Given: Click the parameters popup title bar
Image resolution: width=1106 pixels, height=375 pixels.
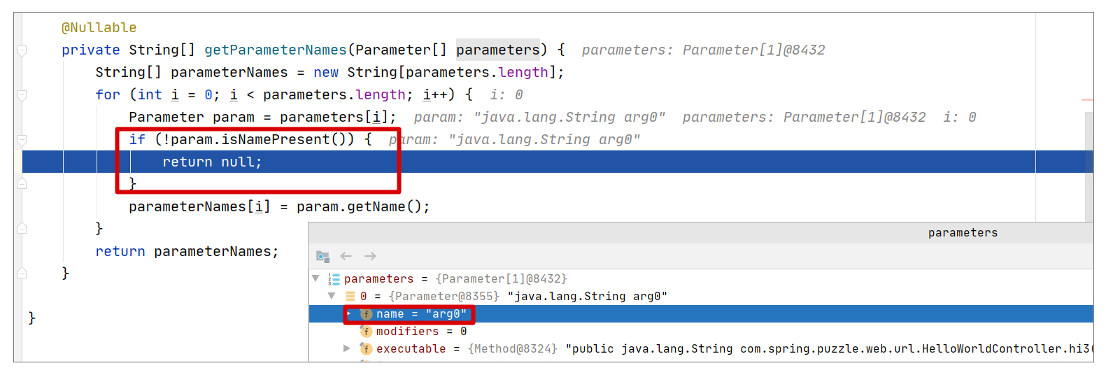Looking at the screenshot, I should [x=701, y=233].
